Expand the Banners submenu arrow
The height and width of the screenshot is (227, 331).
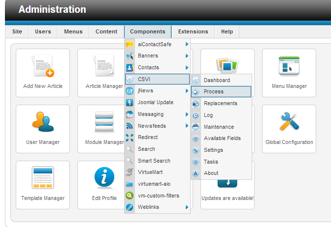(x=187, y=56)
